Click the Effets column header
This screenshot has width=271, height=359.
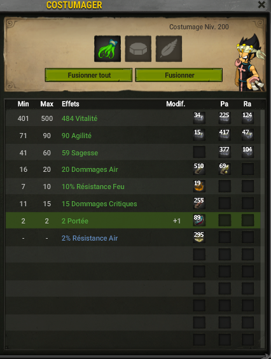71,104
